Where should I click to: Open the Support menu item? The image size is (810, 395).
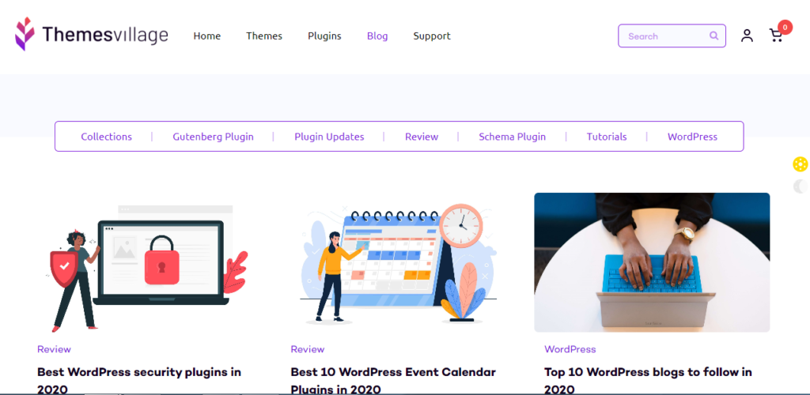coord(432,36)
